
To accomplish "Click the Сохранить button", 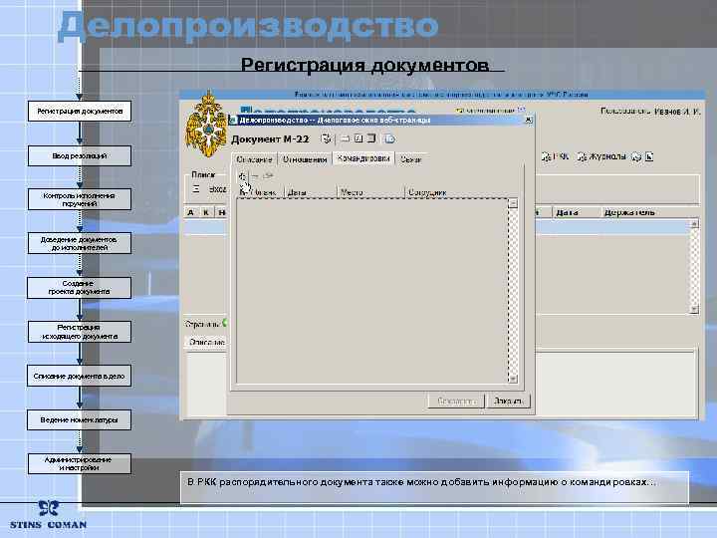I will pyautogui.click(x=455, y=402).
